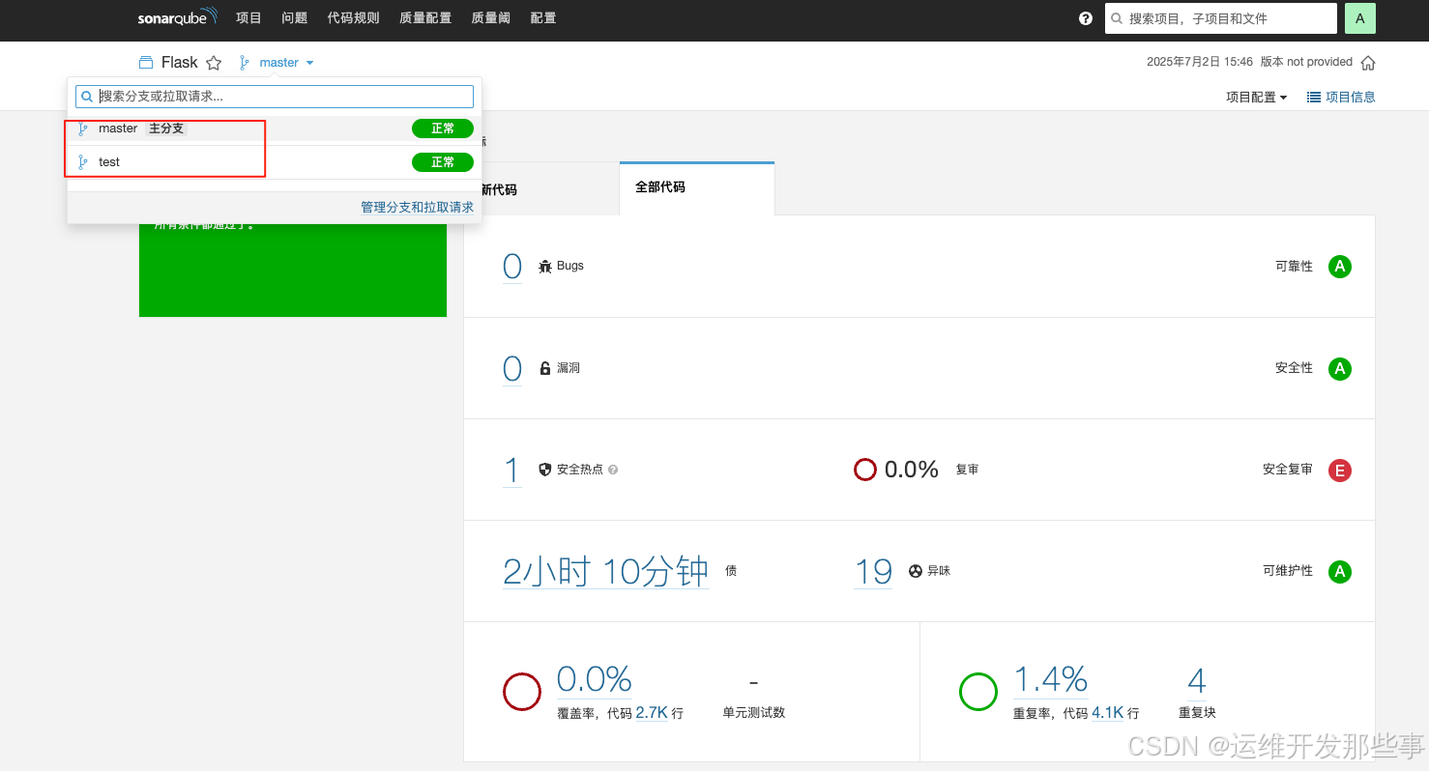The width and height of the screenshot is (1429, 771).
Task: Click the 4 重复块 count
Action: click(1197, 681)
